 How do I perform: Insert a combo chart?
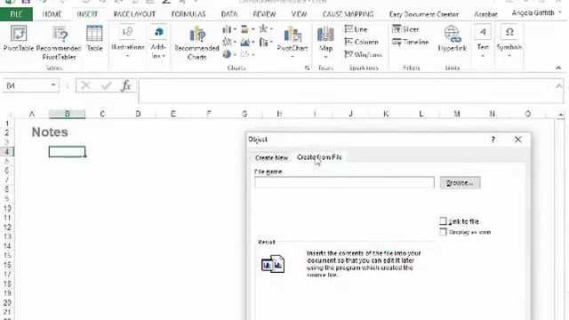(266, 42)
